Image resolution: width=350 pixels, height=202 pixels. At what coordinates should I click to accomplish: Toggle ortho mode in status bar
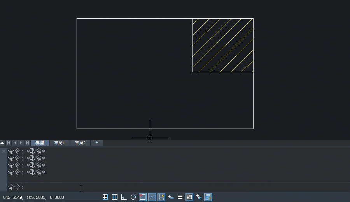(124, 197)
